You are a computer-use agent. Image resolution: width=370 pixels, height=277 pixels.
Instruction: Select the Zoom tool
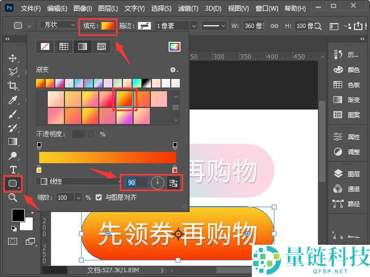coord(13,198)
